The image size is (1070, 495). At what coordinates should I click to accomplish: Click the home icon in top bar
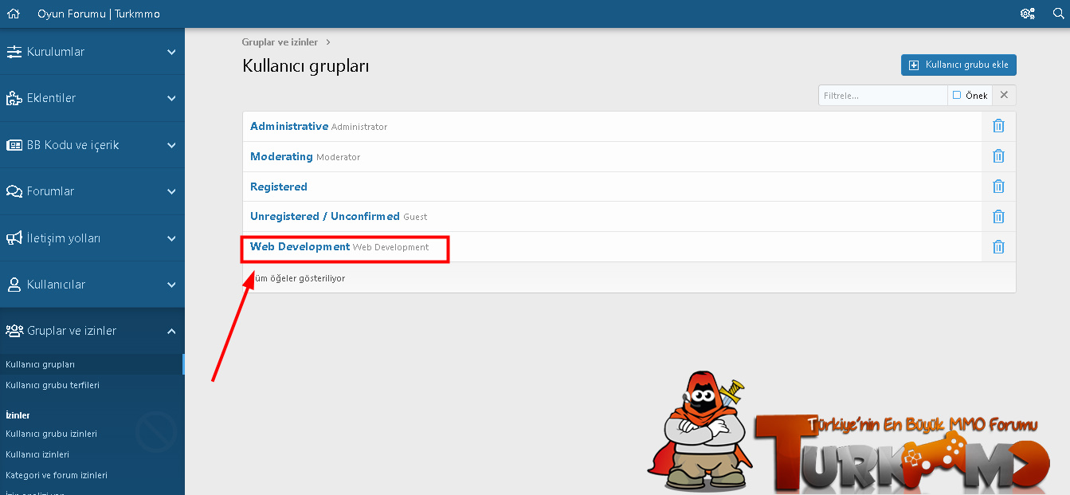13,14
